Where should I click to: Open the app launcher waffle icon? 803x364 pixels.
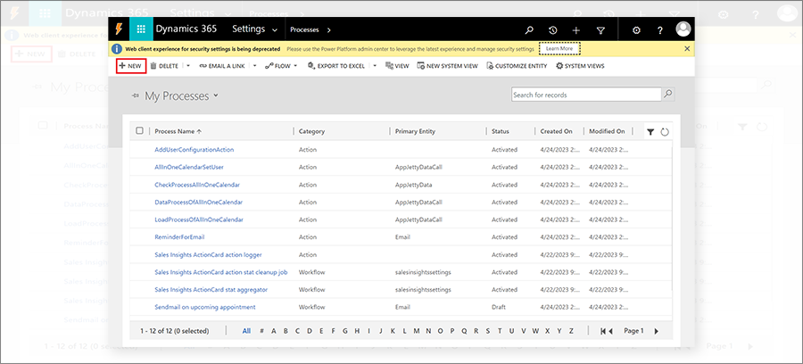click(x=141, y=29)
